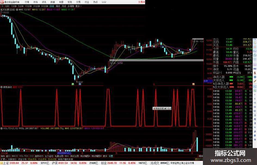This screenshot has height=165, width=257.
Task: Select the 日线 daily period tab
Action: 52,6
